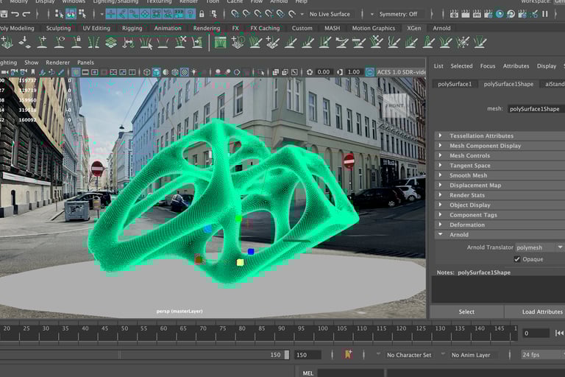
Task: Click the undo arrow in the top toolbar
Action: [15, 14]
